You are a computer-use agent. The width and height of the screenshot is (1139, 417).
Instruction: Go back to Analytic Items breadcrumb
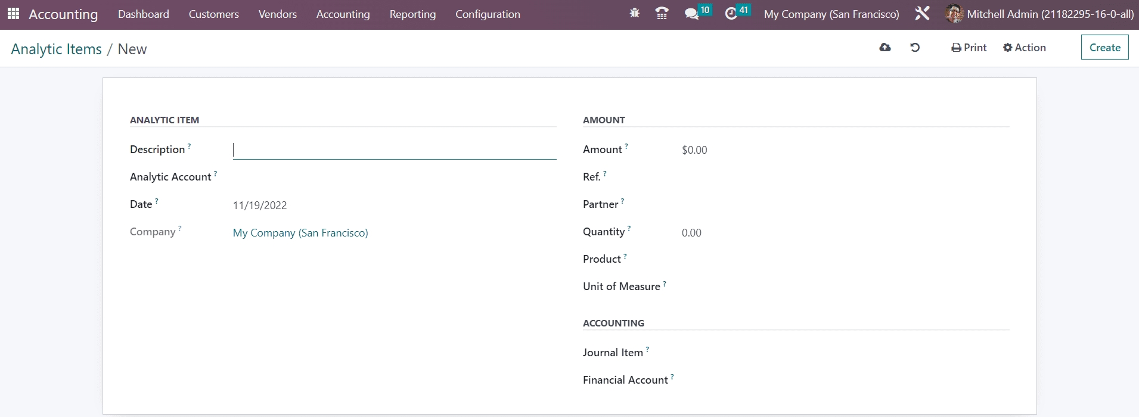click(x=56, y=49)
